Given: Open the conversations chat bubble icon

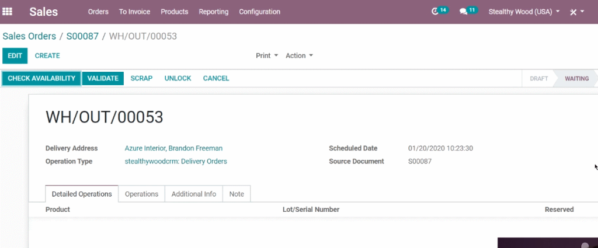Looking at the screenshot, I should click(x=463, y=12).
